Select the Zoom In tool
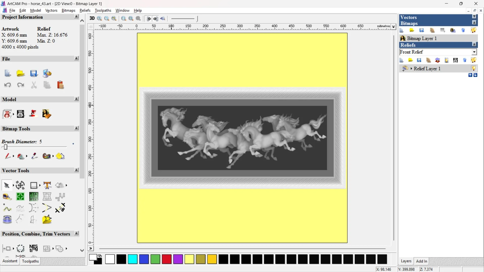This screenshot has height=272, width=484. point(99,18)
